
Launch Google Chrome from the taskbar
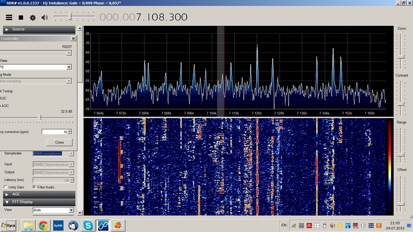(43, 225)
